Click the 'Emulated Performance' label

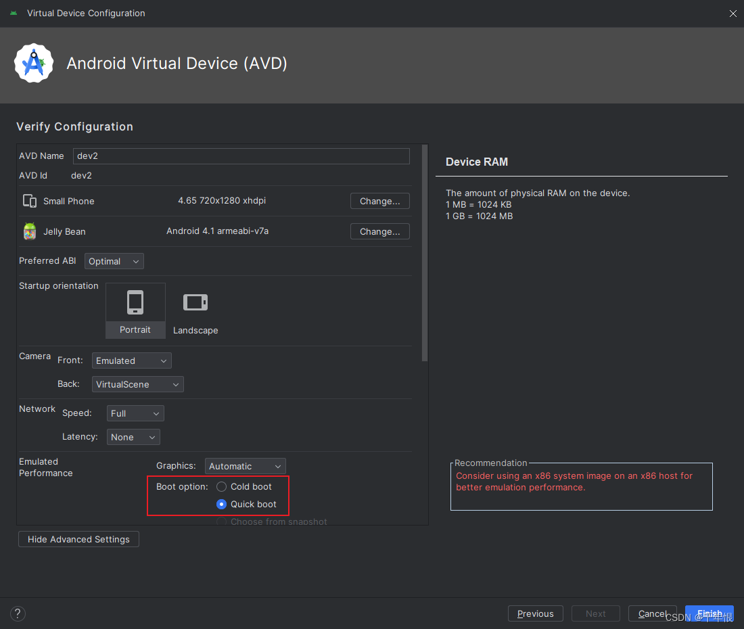(x=45, y=467)
